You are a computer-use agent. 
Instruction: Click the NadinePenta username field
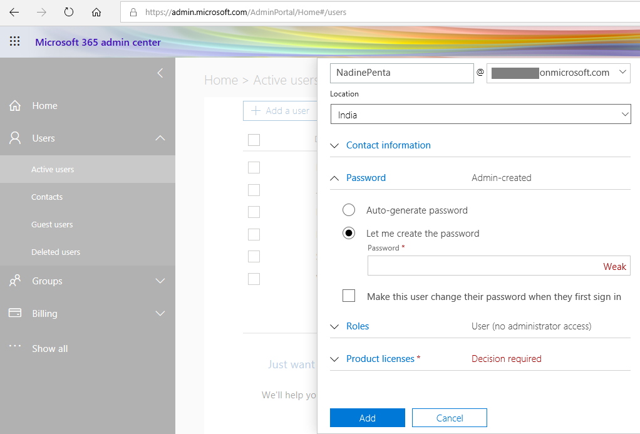click(x=401, y=73)
